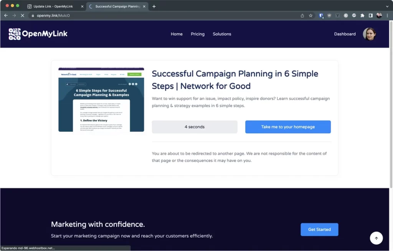Click the share page icon
The height and width of the screenshot is (251, 393).
click(302, 15)
